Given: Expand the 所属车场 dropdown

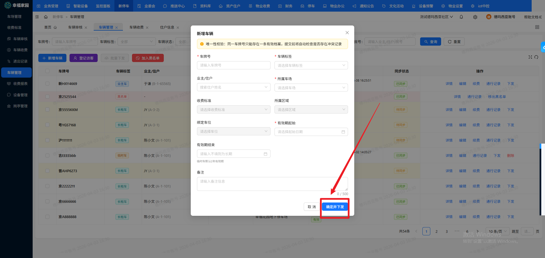Looking at the screenshot, I should click(x=311, y=88).
